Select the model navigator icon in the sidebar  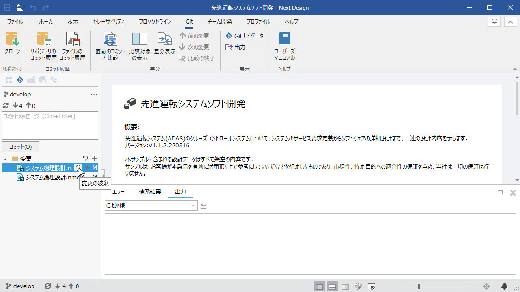pos(9,80)
